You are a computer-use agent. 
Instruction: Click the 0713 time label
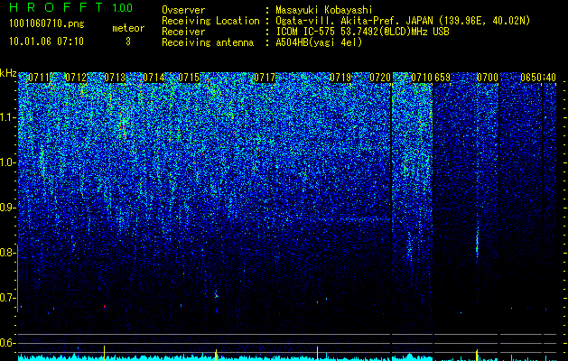(115, 78)
